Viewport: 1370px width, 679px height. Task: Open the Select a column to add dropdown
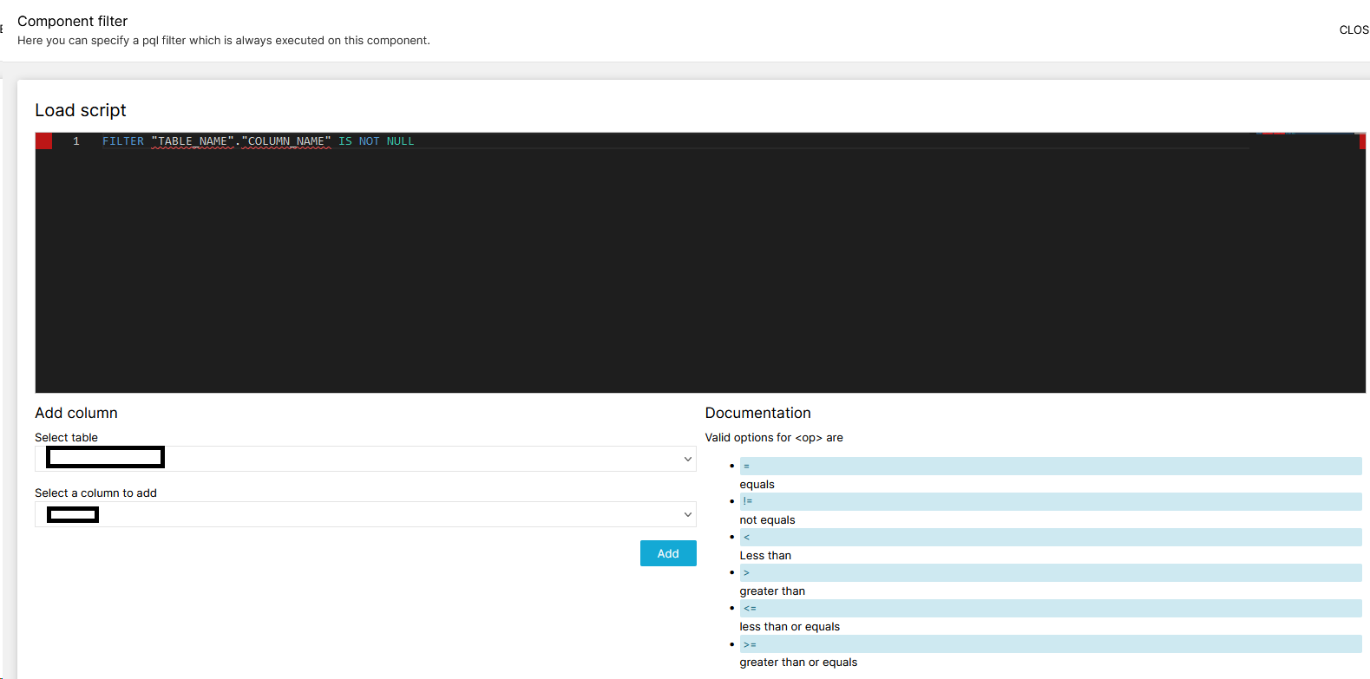(x=365, y=514)
